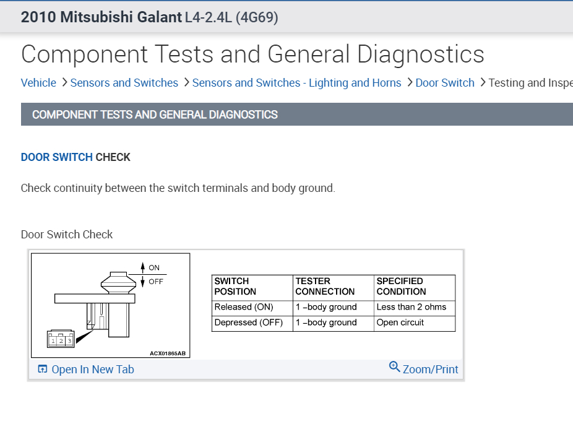
Task: Click chevron before Lighting and Horns breadcrumb
Action: pyautogui.click(x=186, y=83)
